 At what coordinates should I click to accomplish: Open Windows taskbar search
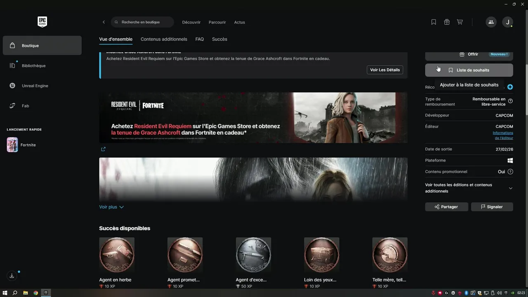(15, 293)
